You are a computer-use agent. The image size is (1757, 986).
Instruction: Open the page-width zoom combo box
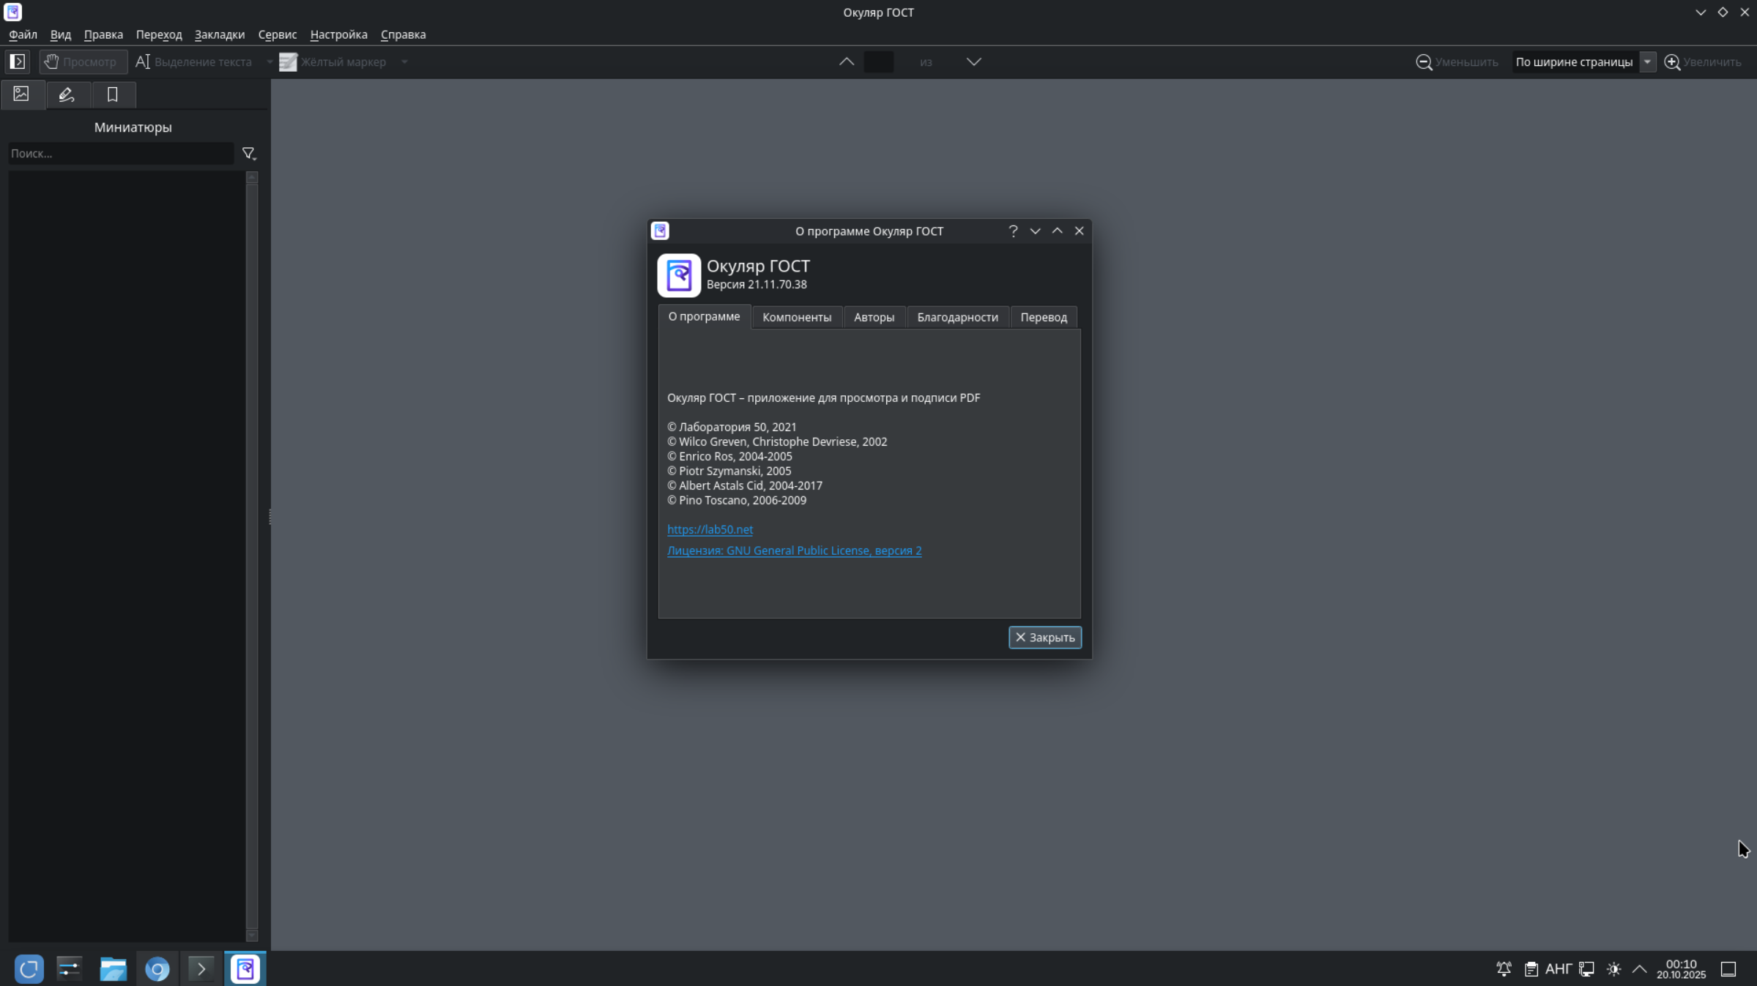[x=1583, y=61]
